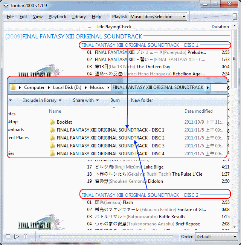Click the DISC 2 folder icon in Explorer
The width and height of the screenshot is (241, 245).
coord(52,138)
